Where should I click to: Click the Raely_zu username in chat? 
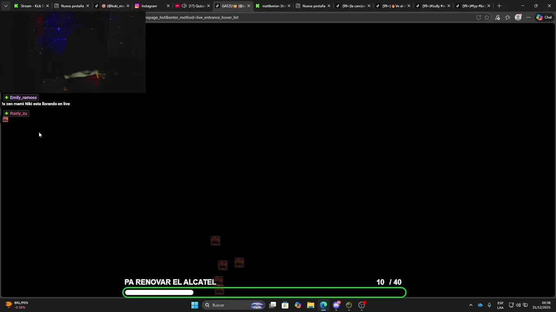coord(19,113)
